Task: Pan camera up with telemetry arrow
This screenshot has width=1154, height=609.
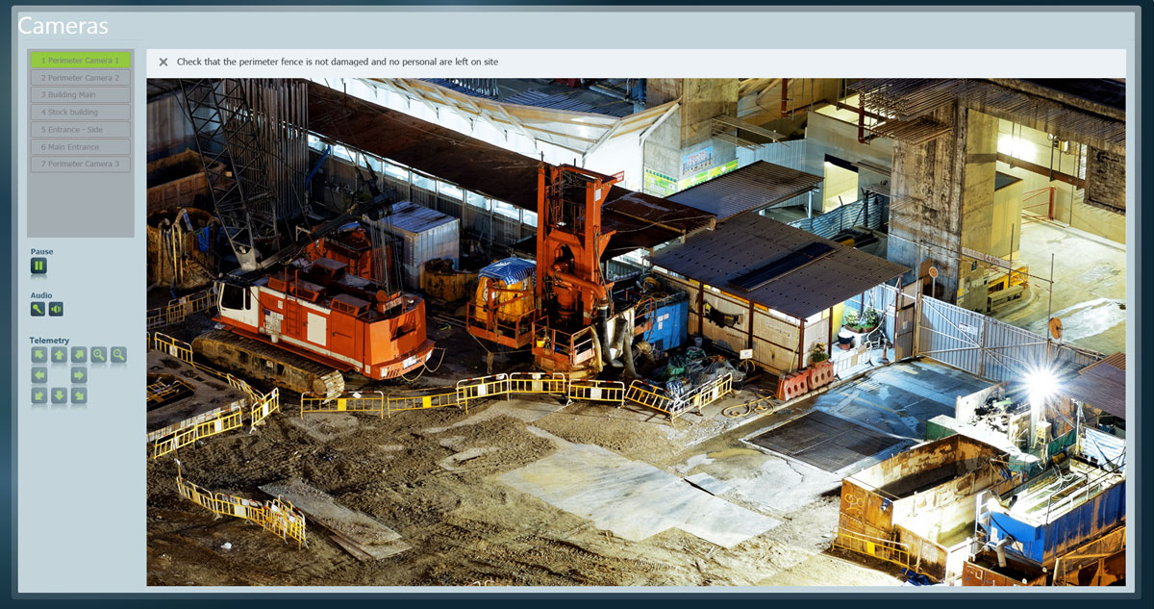Action: pos(59,355)
